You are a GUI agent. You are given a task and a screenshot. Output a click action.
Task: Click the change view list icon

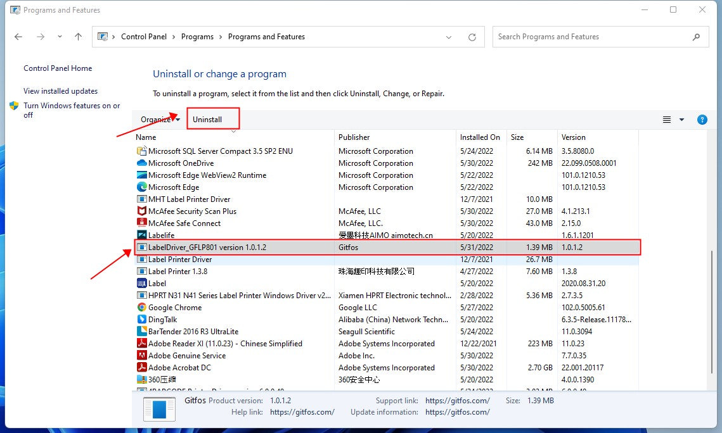click(x=666, y=119)
